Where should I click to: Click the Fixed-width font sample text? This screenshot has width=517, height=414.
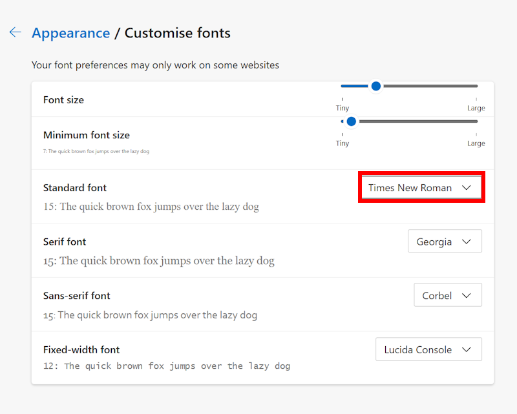pos(167,366)
